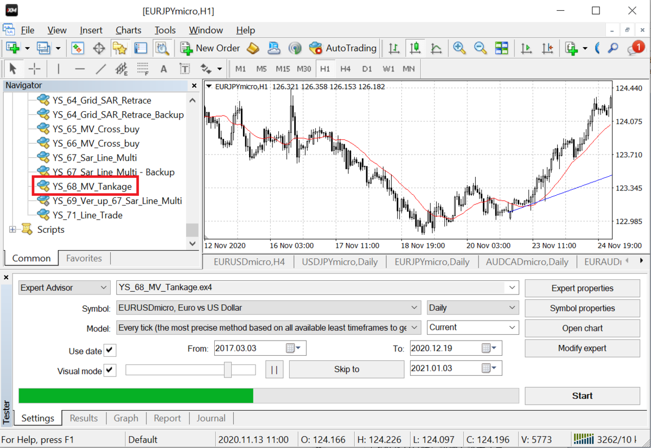Open a new chart with the toolbar icon
Image resolution: width=651 pixels, height=448 pixels.
(12, 48)
